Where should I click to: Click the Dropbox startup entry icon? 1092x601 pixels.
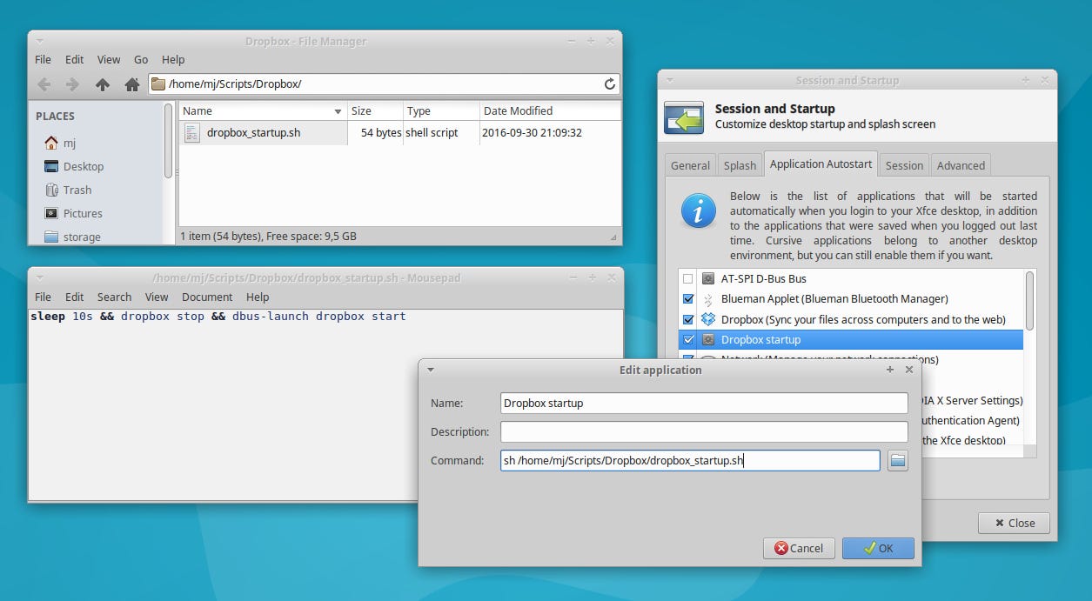pos(708,339)
